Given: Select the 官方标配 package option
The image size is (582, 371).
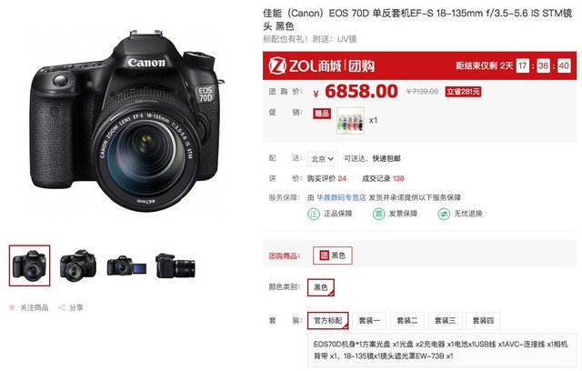Looking at the screenshot, I should 327,321.
